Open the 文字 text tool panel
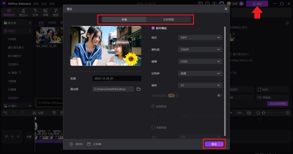Image resolution: width=293 pixels, height=154 pixels. tap(35, 12)
